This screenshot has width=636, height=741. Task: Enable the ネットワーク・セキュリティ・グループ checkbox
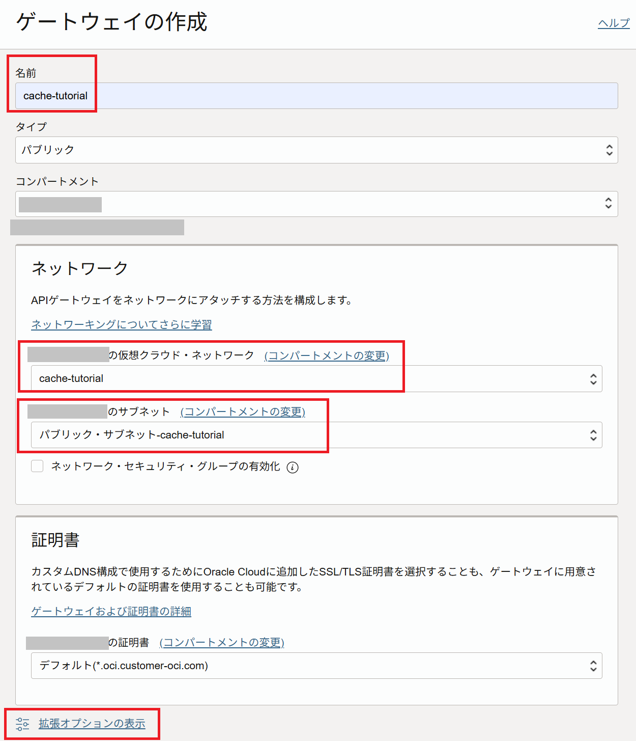37,466
